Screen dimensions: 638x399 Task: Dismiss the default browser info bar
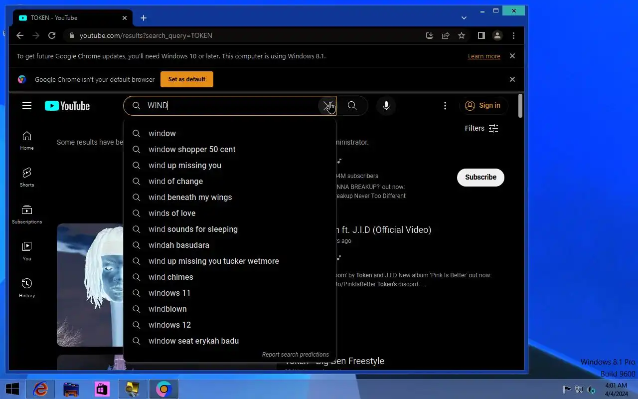click(512, 79)
